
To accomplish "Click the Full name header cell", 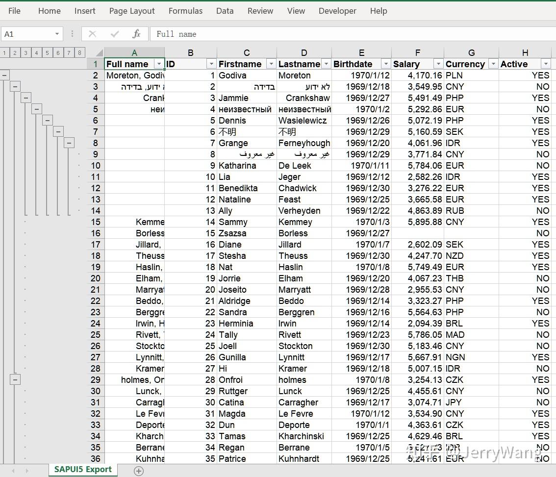I will tap(128, 64).
